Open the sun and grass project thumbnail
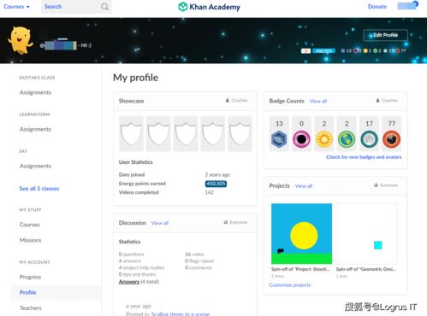The height and width of the screenshot is (316, 427). (x=301, y=233)
